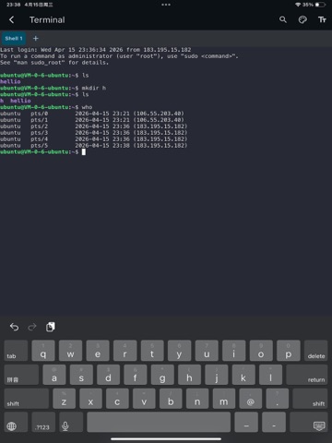Tap the t key
This screenshot has width=332, height=443.
[x=152, y=350]
